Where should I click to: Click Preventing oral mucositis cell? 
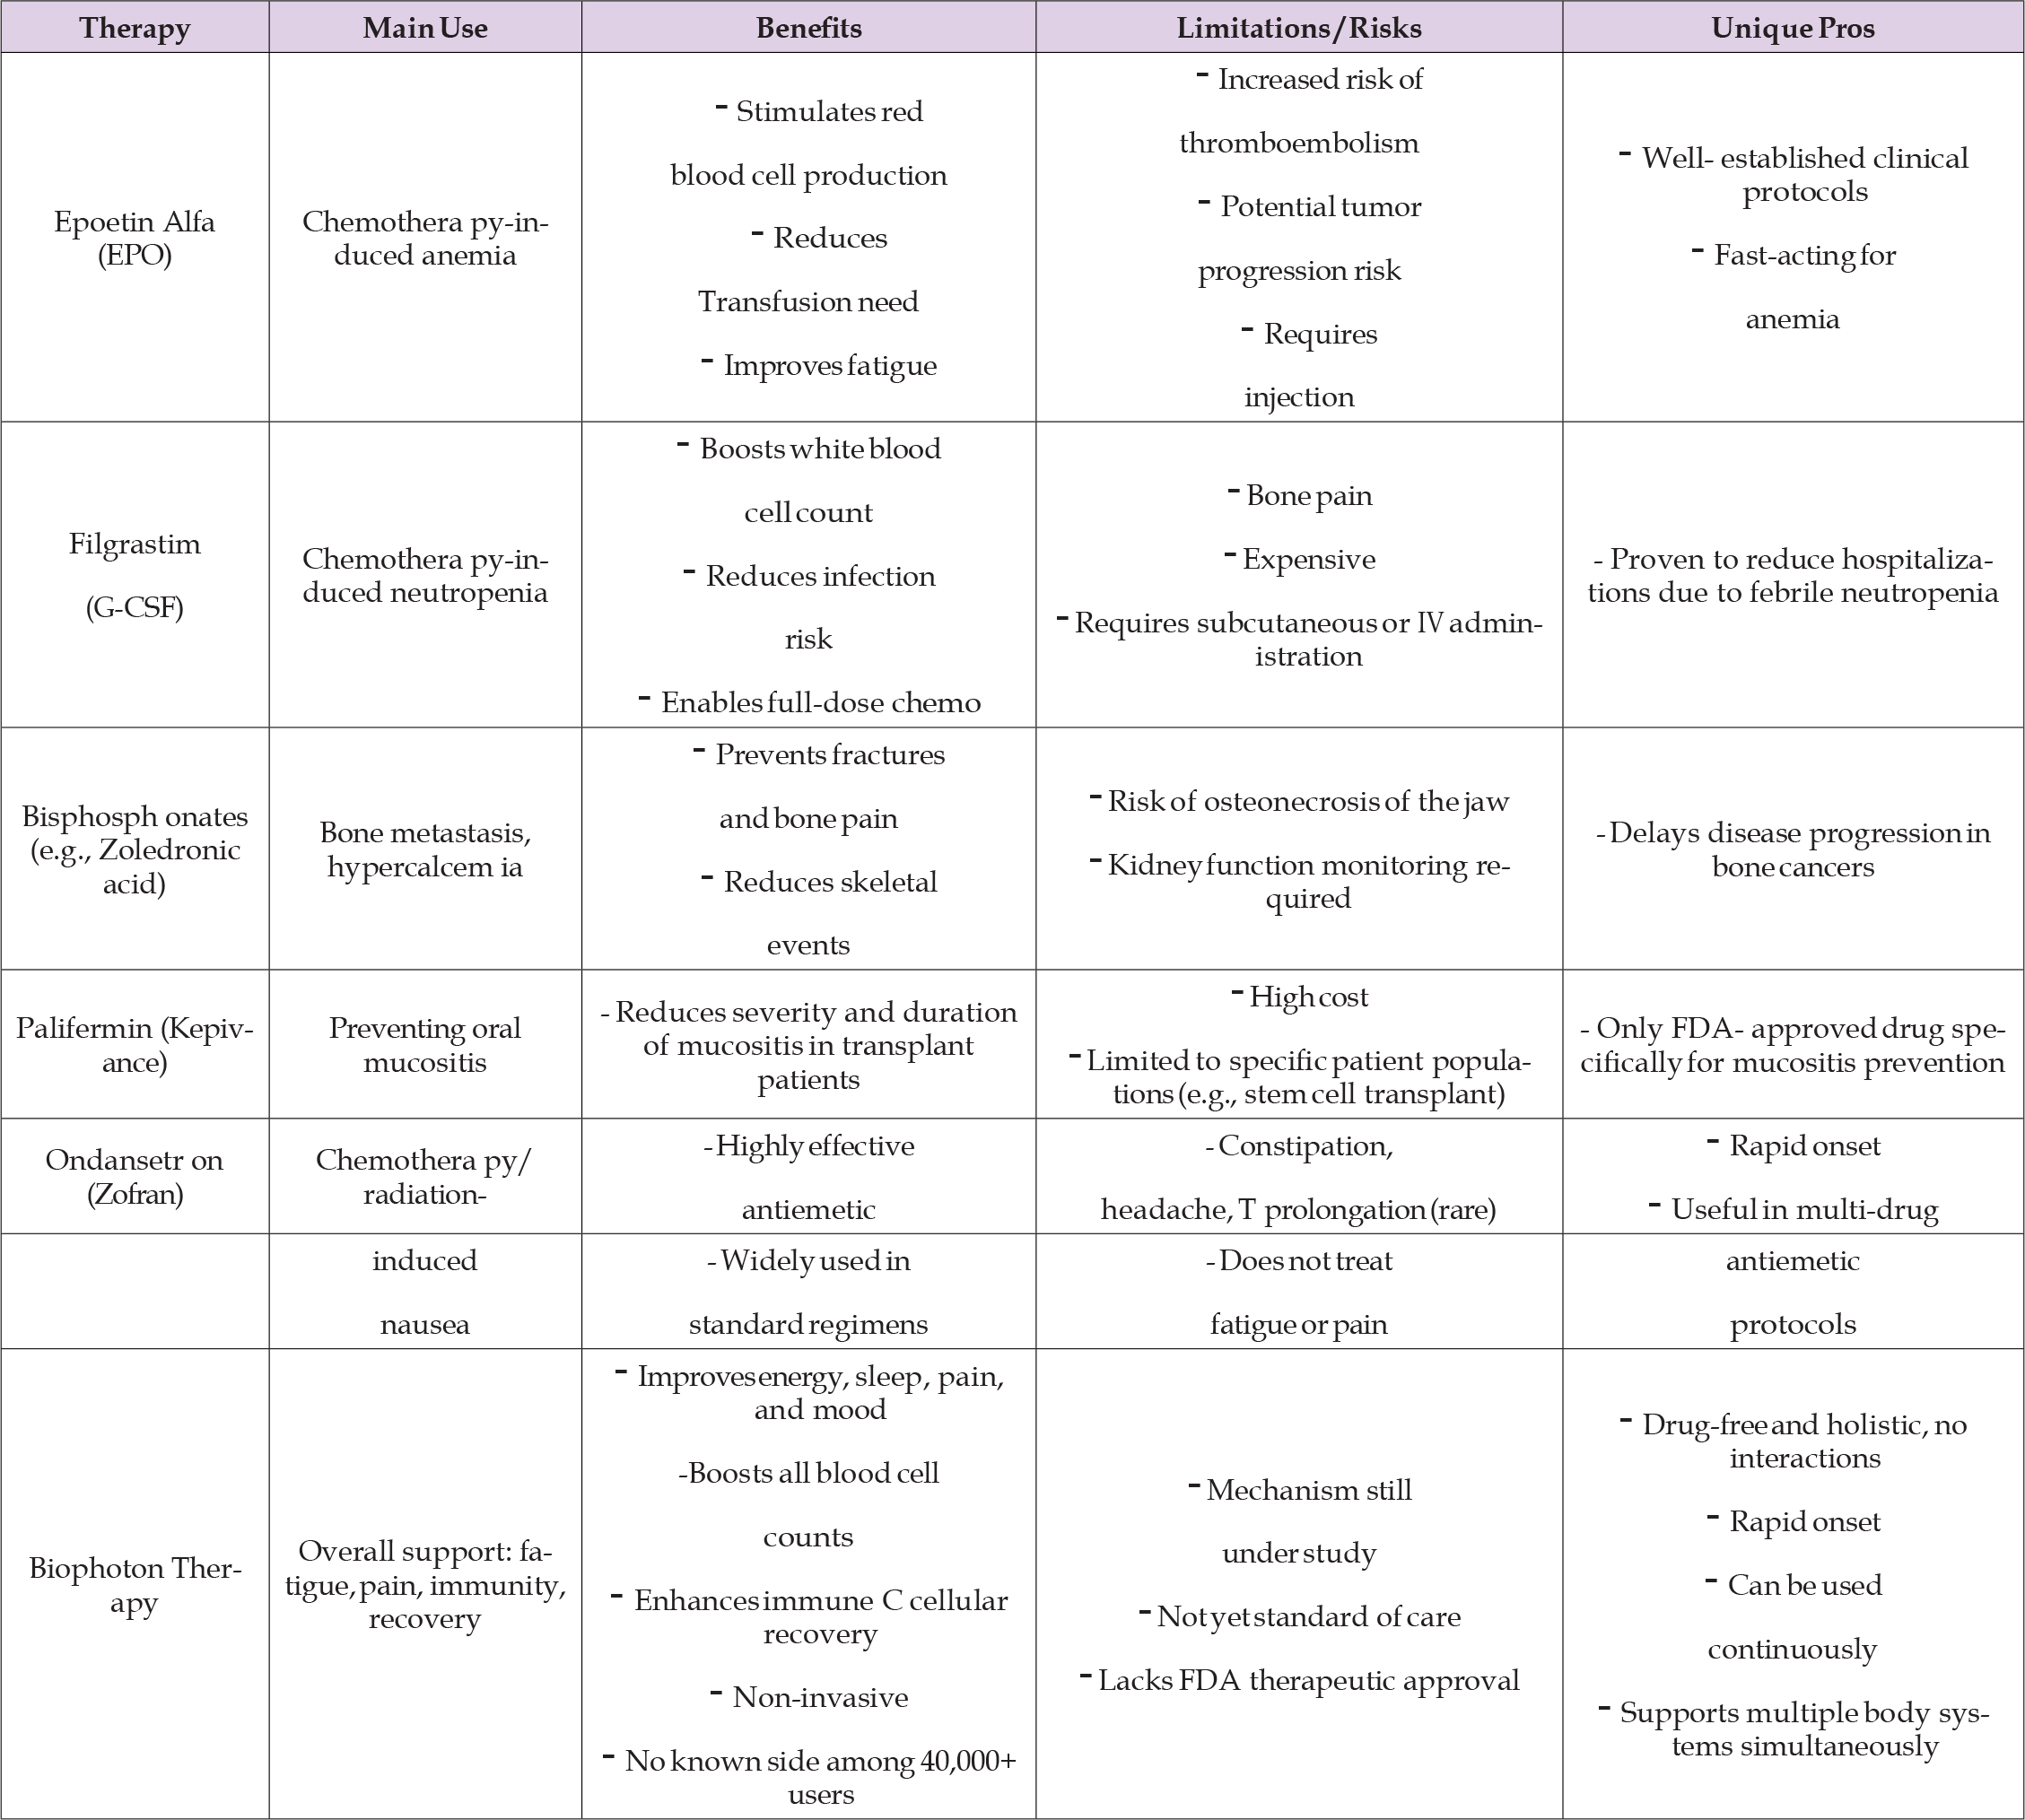coord(424,1044)
